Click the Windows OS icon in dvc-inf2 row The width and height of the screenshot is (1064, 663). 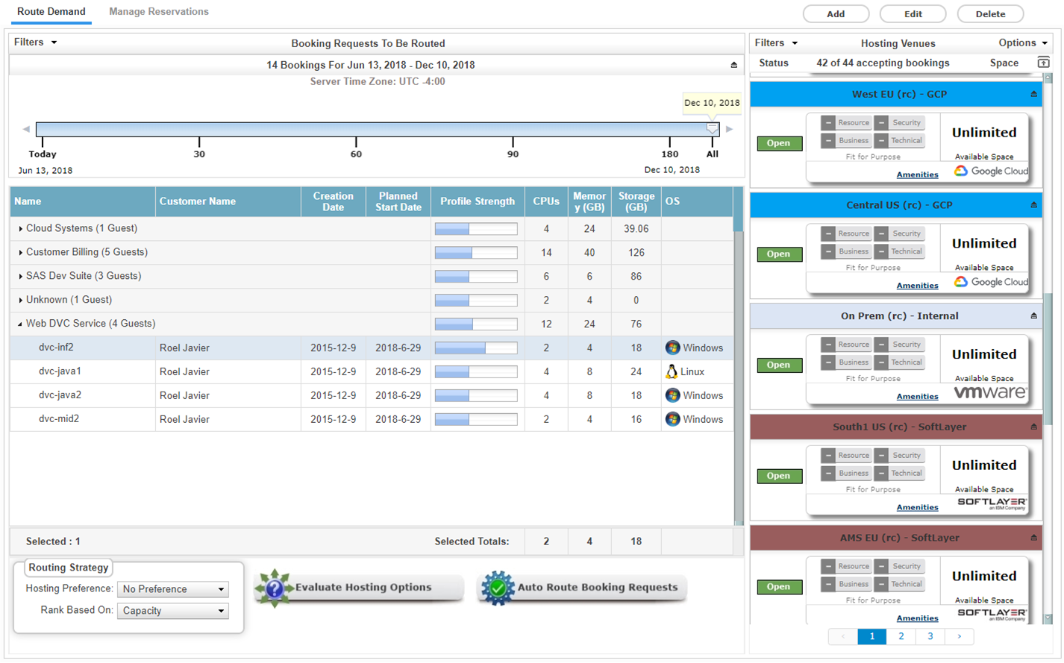coord(672,348)
